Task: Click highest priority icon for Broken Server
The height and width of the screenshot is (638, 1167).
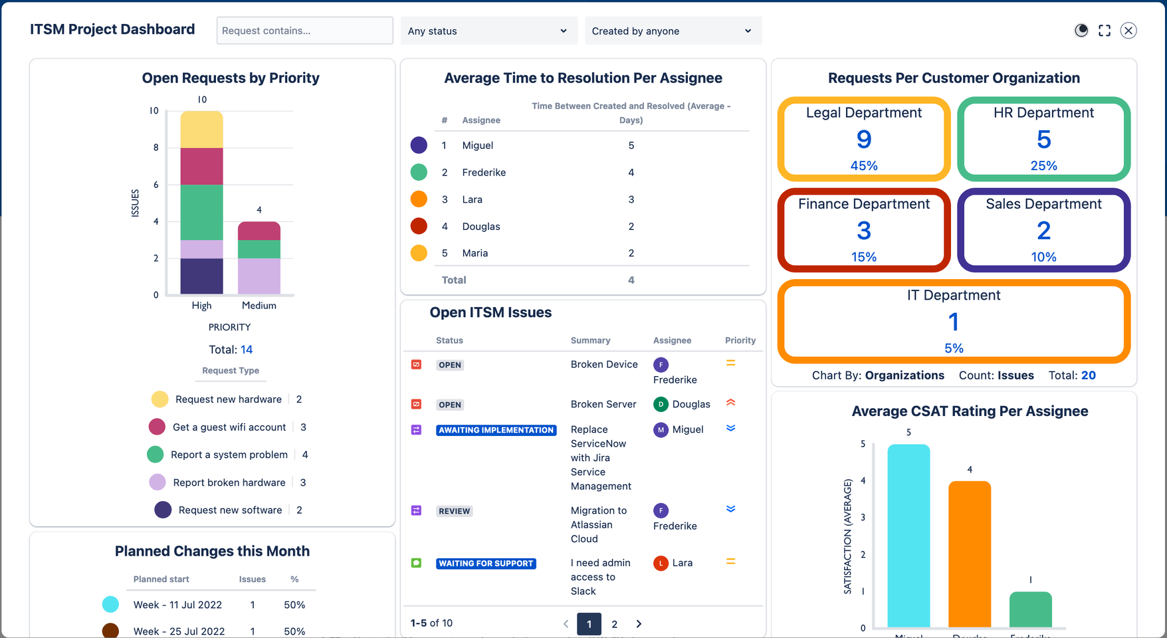Action: click(x=730, y=403)
